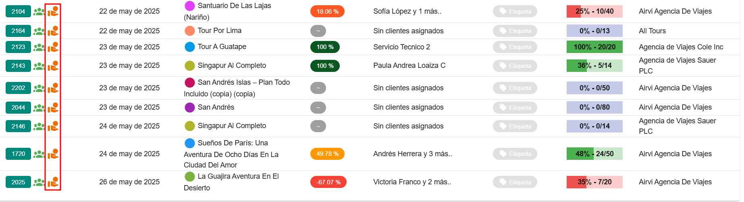744x202 pixels.
Task: Click the 18.06 % percentage badge
Action: click(327, 12)
